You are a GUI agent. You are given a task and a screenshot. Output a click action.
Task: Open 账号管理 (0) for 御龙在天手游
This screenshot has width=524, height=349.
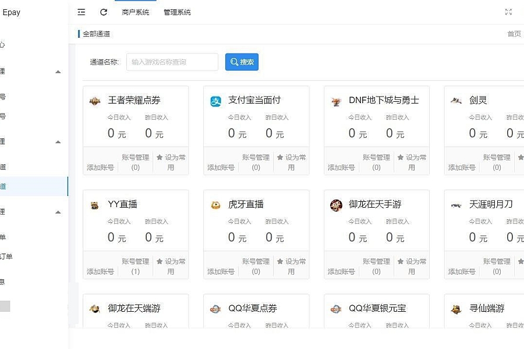(x=376, y=266)
